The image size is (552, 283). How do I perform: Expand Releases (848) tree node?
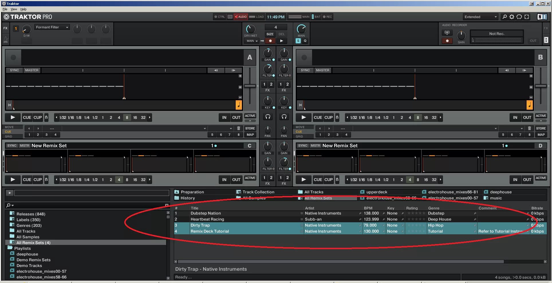(x=12, y=213)
